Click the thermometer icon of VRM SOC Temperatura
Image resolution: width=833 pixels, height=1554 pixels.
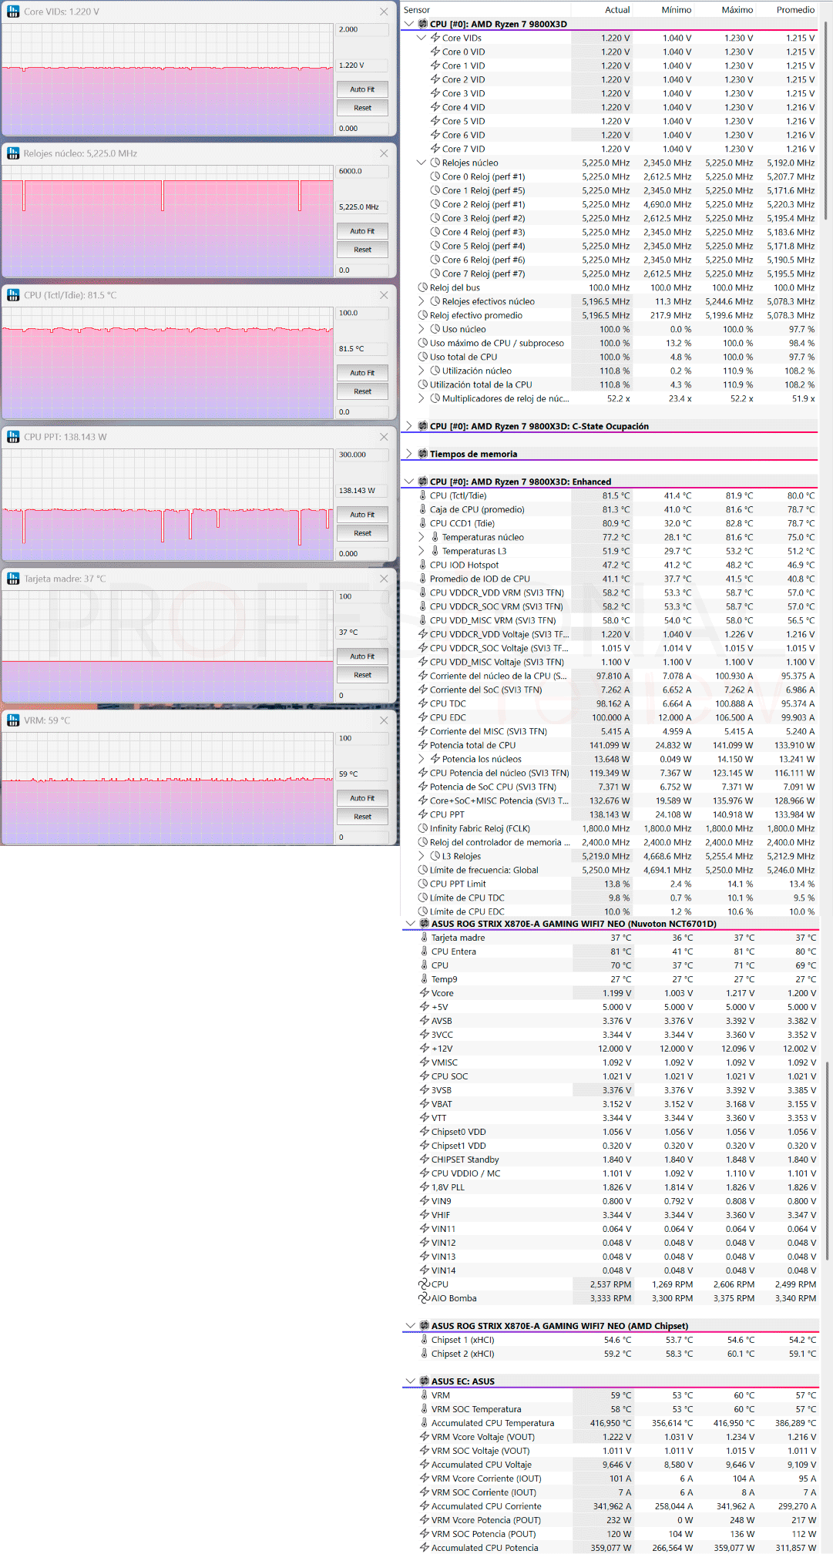coord(424,1409)
